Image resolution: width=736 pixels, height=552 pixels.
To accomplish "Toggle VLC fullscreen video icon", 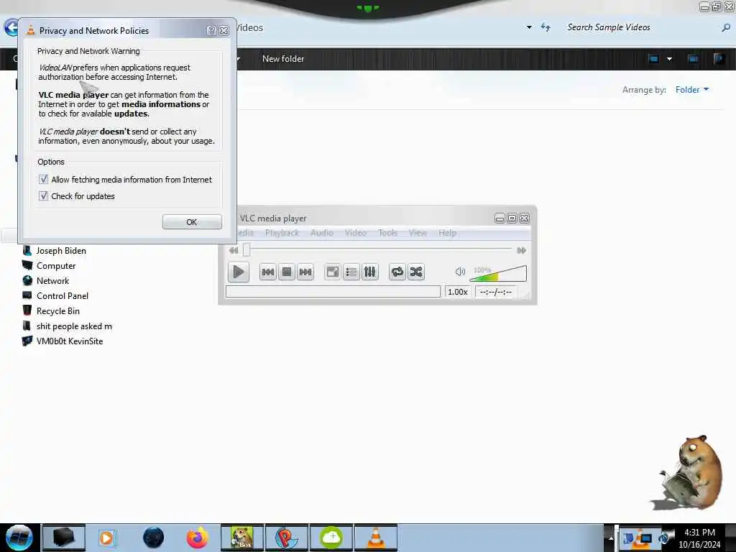I will pyautogui.click(x=333, y=272).
